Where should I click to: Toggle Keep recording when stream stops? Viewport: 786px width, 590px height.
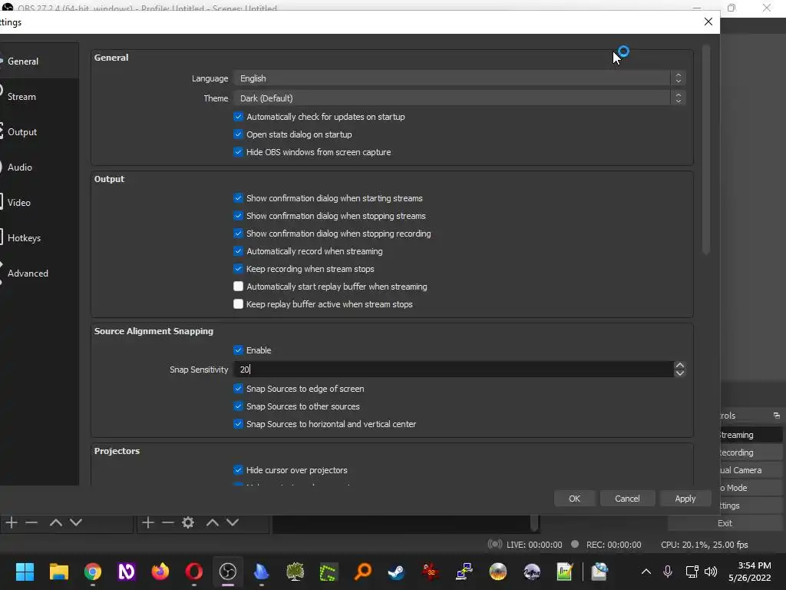pyautogui.click(x=238, y=269)
